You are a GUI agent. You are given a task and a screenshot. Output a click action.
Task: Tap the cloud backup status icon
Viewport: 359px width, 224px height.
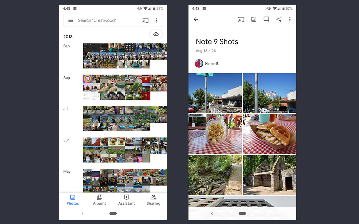[156, 34]
